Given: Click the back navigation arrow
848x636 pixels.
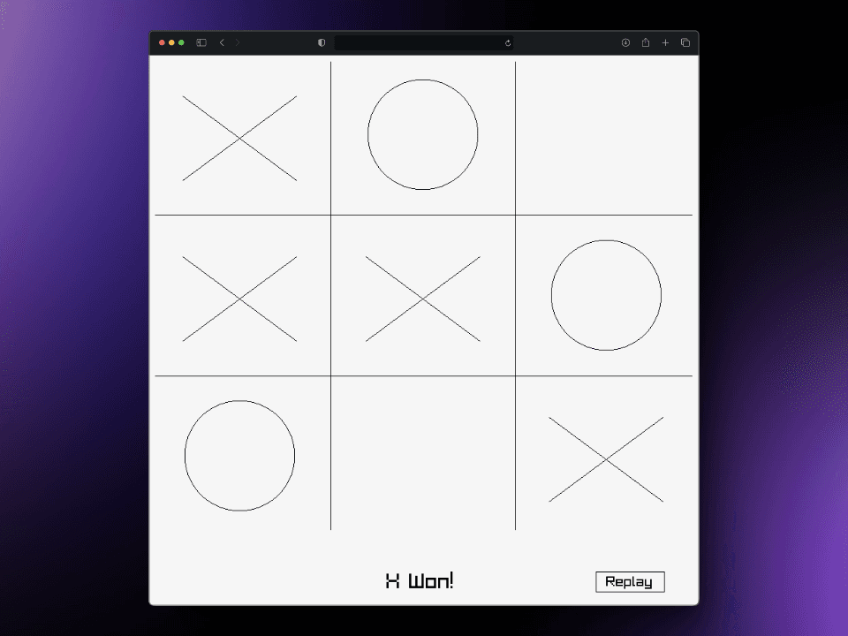Looking at the screenshot, I should click(222, 42).
